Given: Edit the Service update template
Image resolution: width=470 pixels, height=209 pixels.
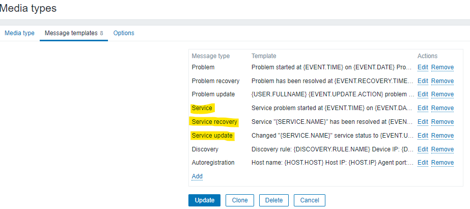Looking at the screenshot, I should coord(423,136).
